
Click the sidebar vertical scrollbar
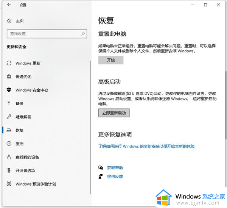click(x=91, y=127)
